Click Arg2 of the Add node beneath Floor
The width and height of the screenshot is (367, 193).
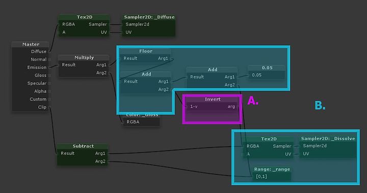tap(164, 89)
